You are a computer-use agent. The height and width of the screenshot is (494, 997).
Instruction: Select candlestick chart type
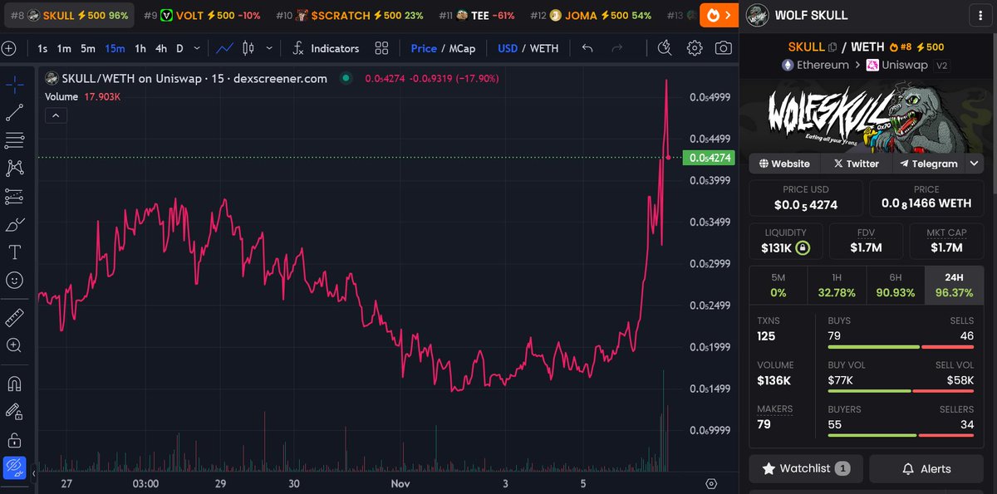coord(248,48)
